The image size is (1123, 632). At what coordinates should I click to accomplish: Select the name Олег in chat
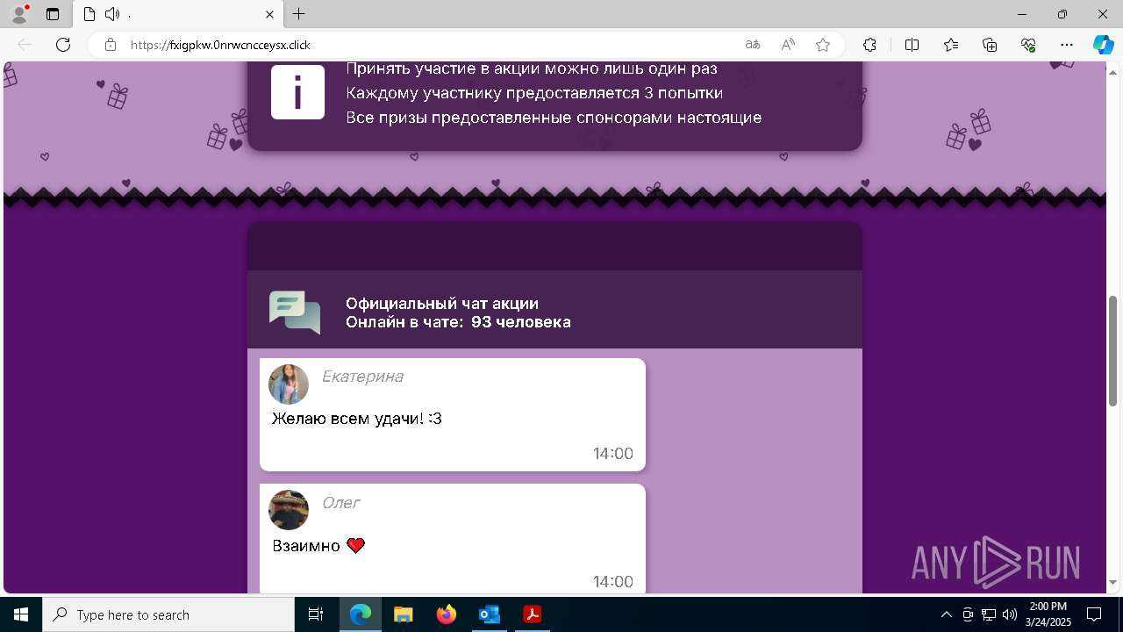click(341, 503)
